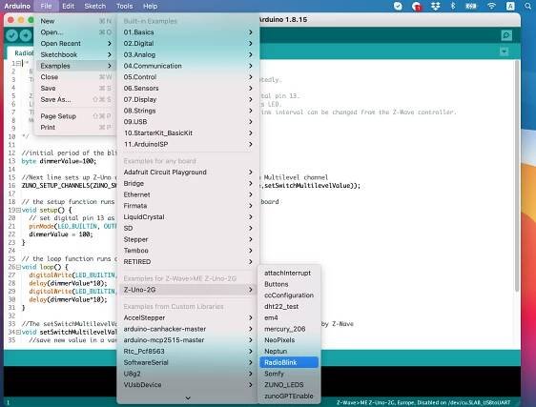Click the scroll-down arrow at examples menu bottom
This screenshot has height=407, width=536.
point(188,397)
